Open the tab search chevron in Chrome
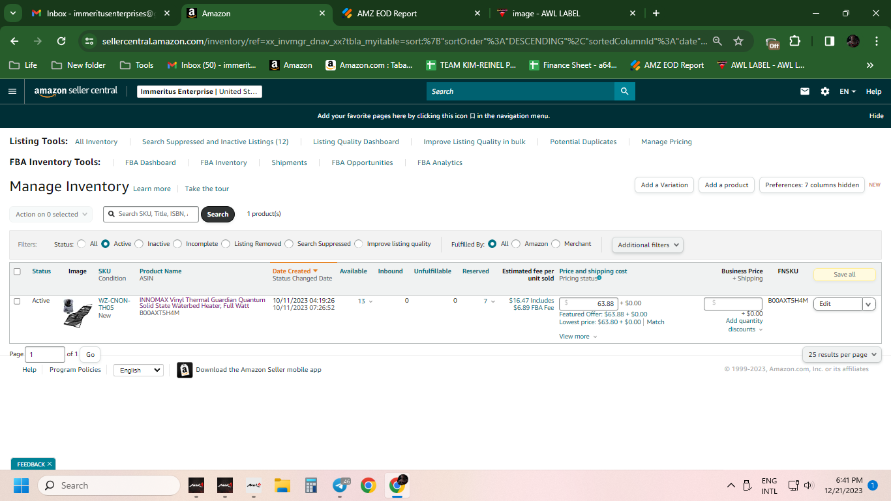 click(14, 13)
